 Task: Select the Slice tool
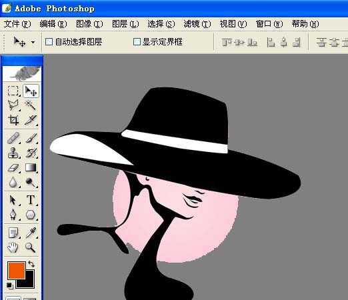coord(31,120)
